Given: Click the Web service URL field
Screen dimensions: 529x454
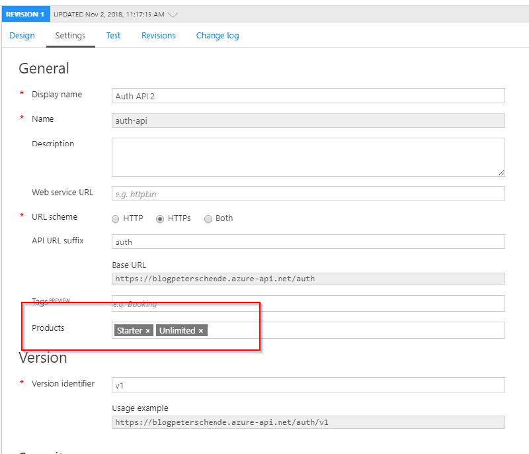Looking at the screenshot, I should (x=307, y=193).
